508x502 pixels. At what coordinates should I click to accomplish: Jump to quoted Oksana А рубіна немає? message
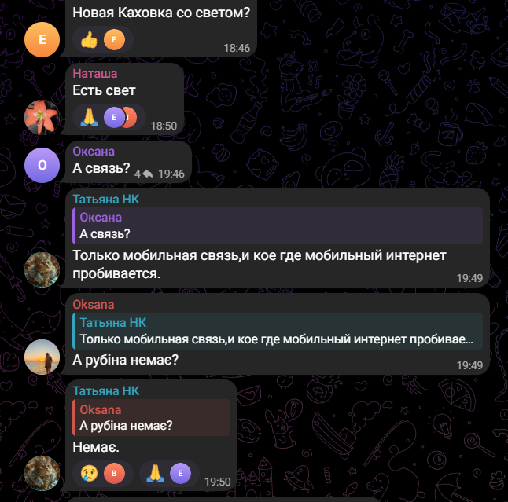pyautogui.click(x=151, y=417)
